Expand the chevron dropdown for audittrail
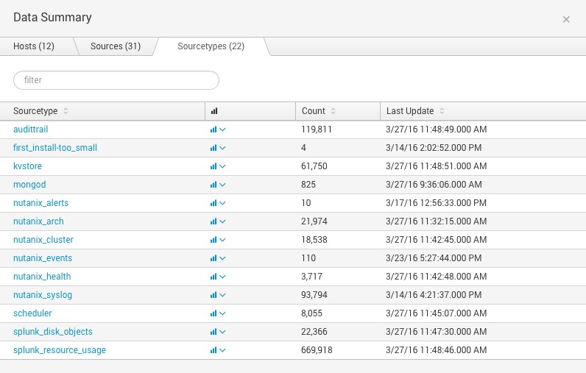586x373 pixels. coord(222,129)
